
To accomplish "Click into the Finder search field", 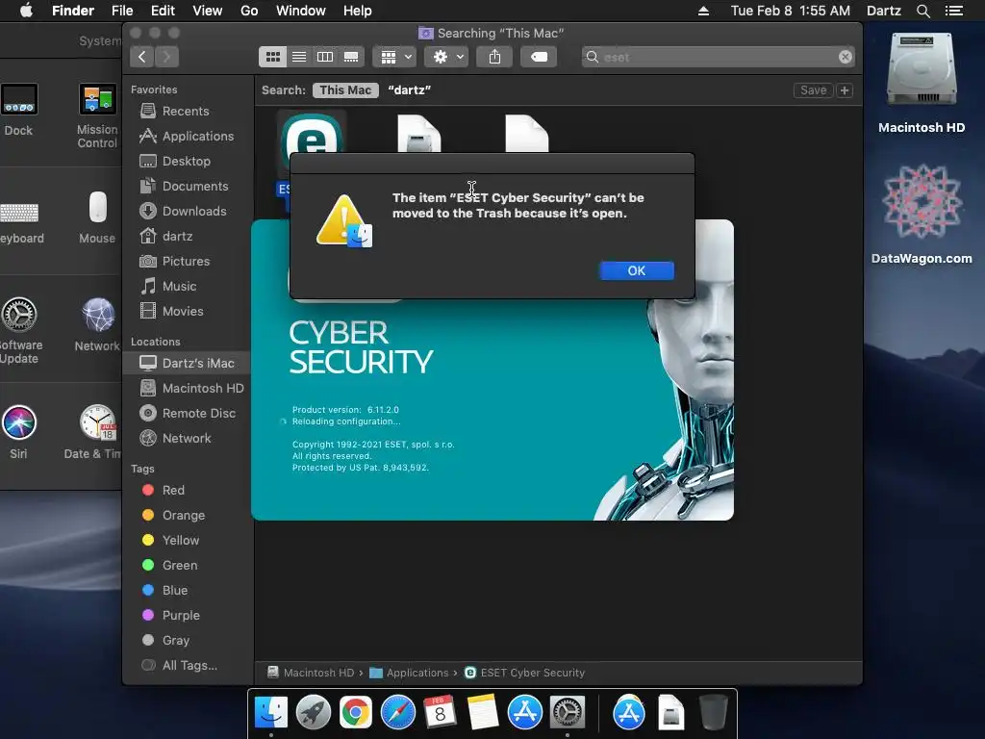I will [718, 57].
